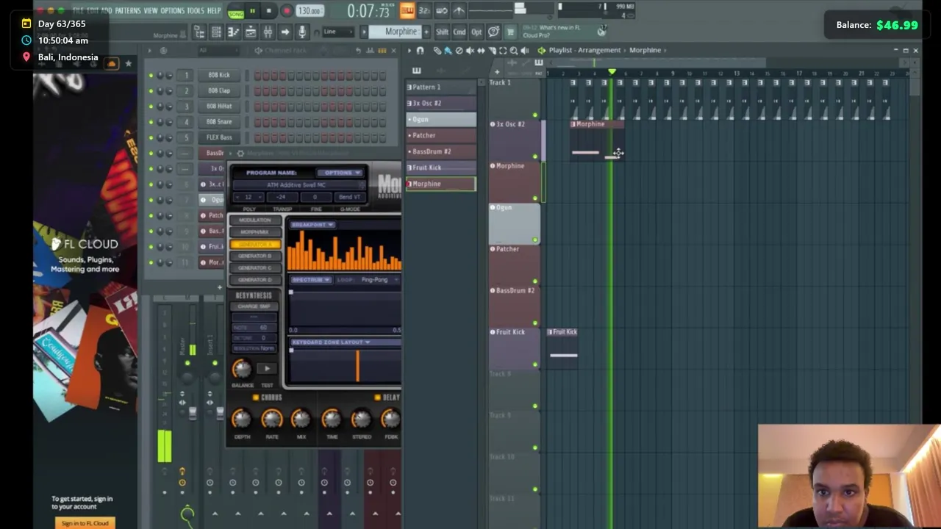Image resolution: width=941 pixels, height=529 pixels.
Task: Select the 808 Kick channel button
Action: 219,75
